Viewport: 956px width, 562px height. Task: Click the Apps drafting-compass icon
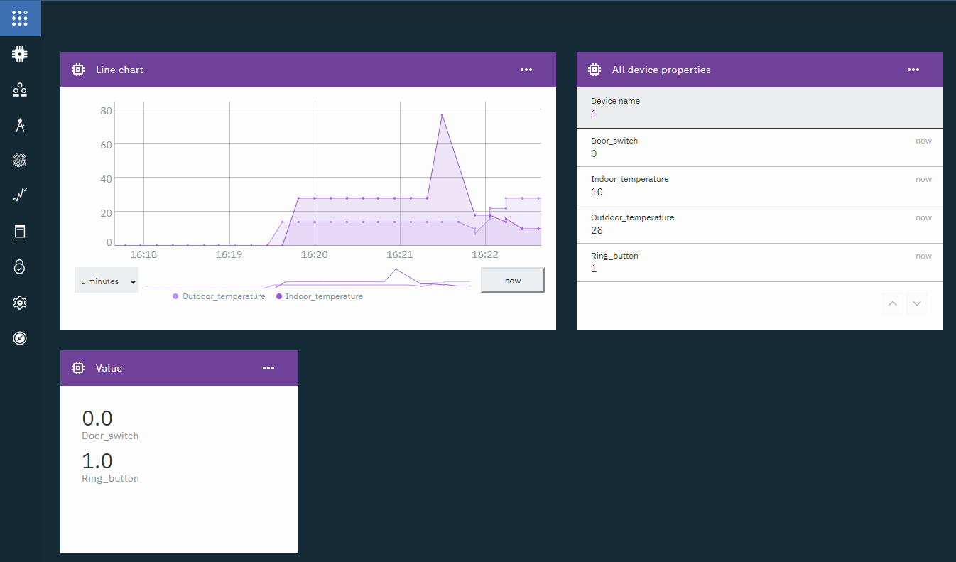click(x=20, y=125)
